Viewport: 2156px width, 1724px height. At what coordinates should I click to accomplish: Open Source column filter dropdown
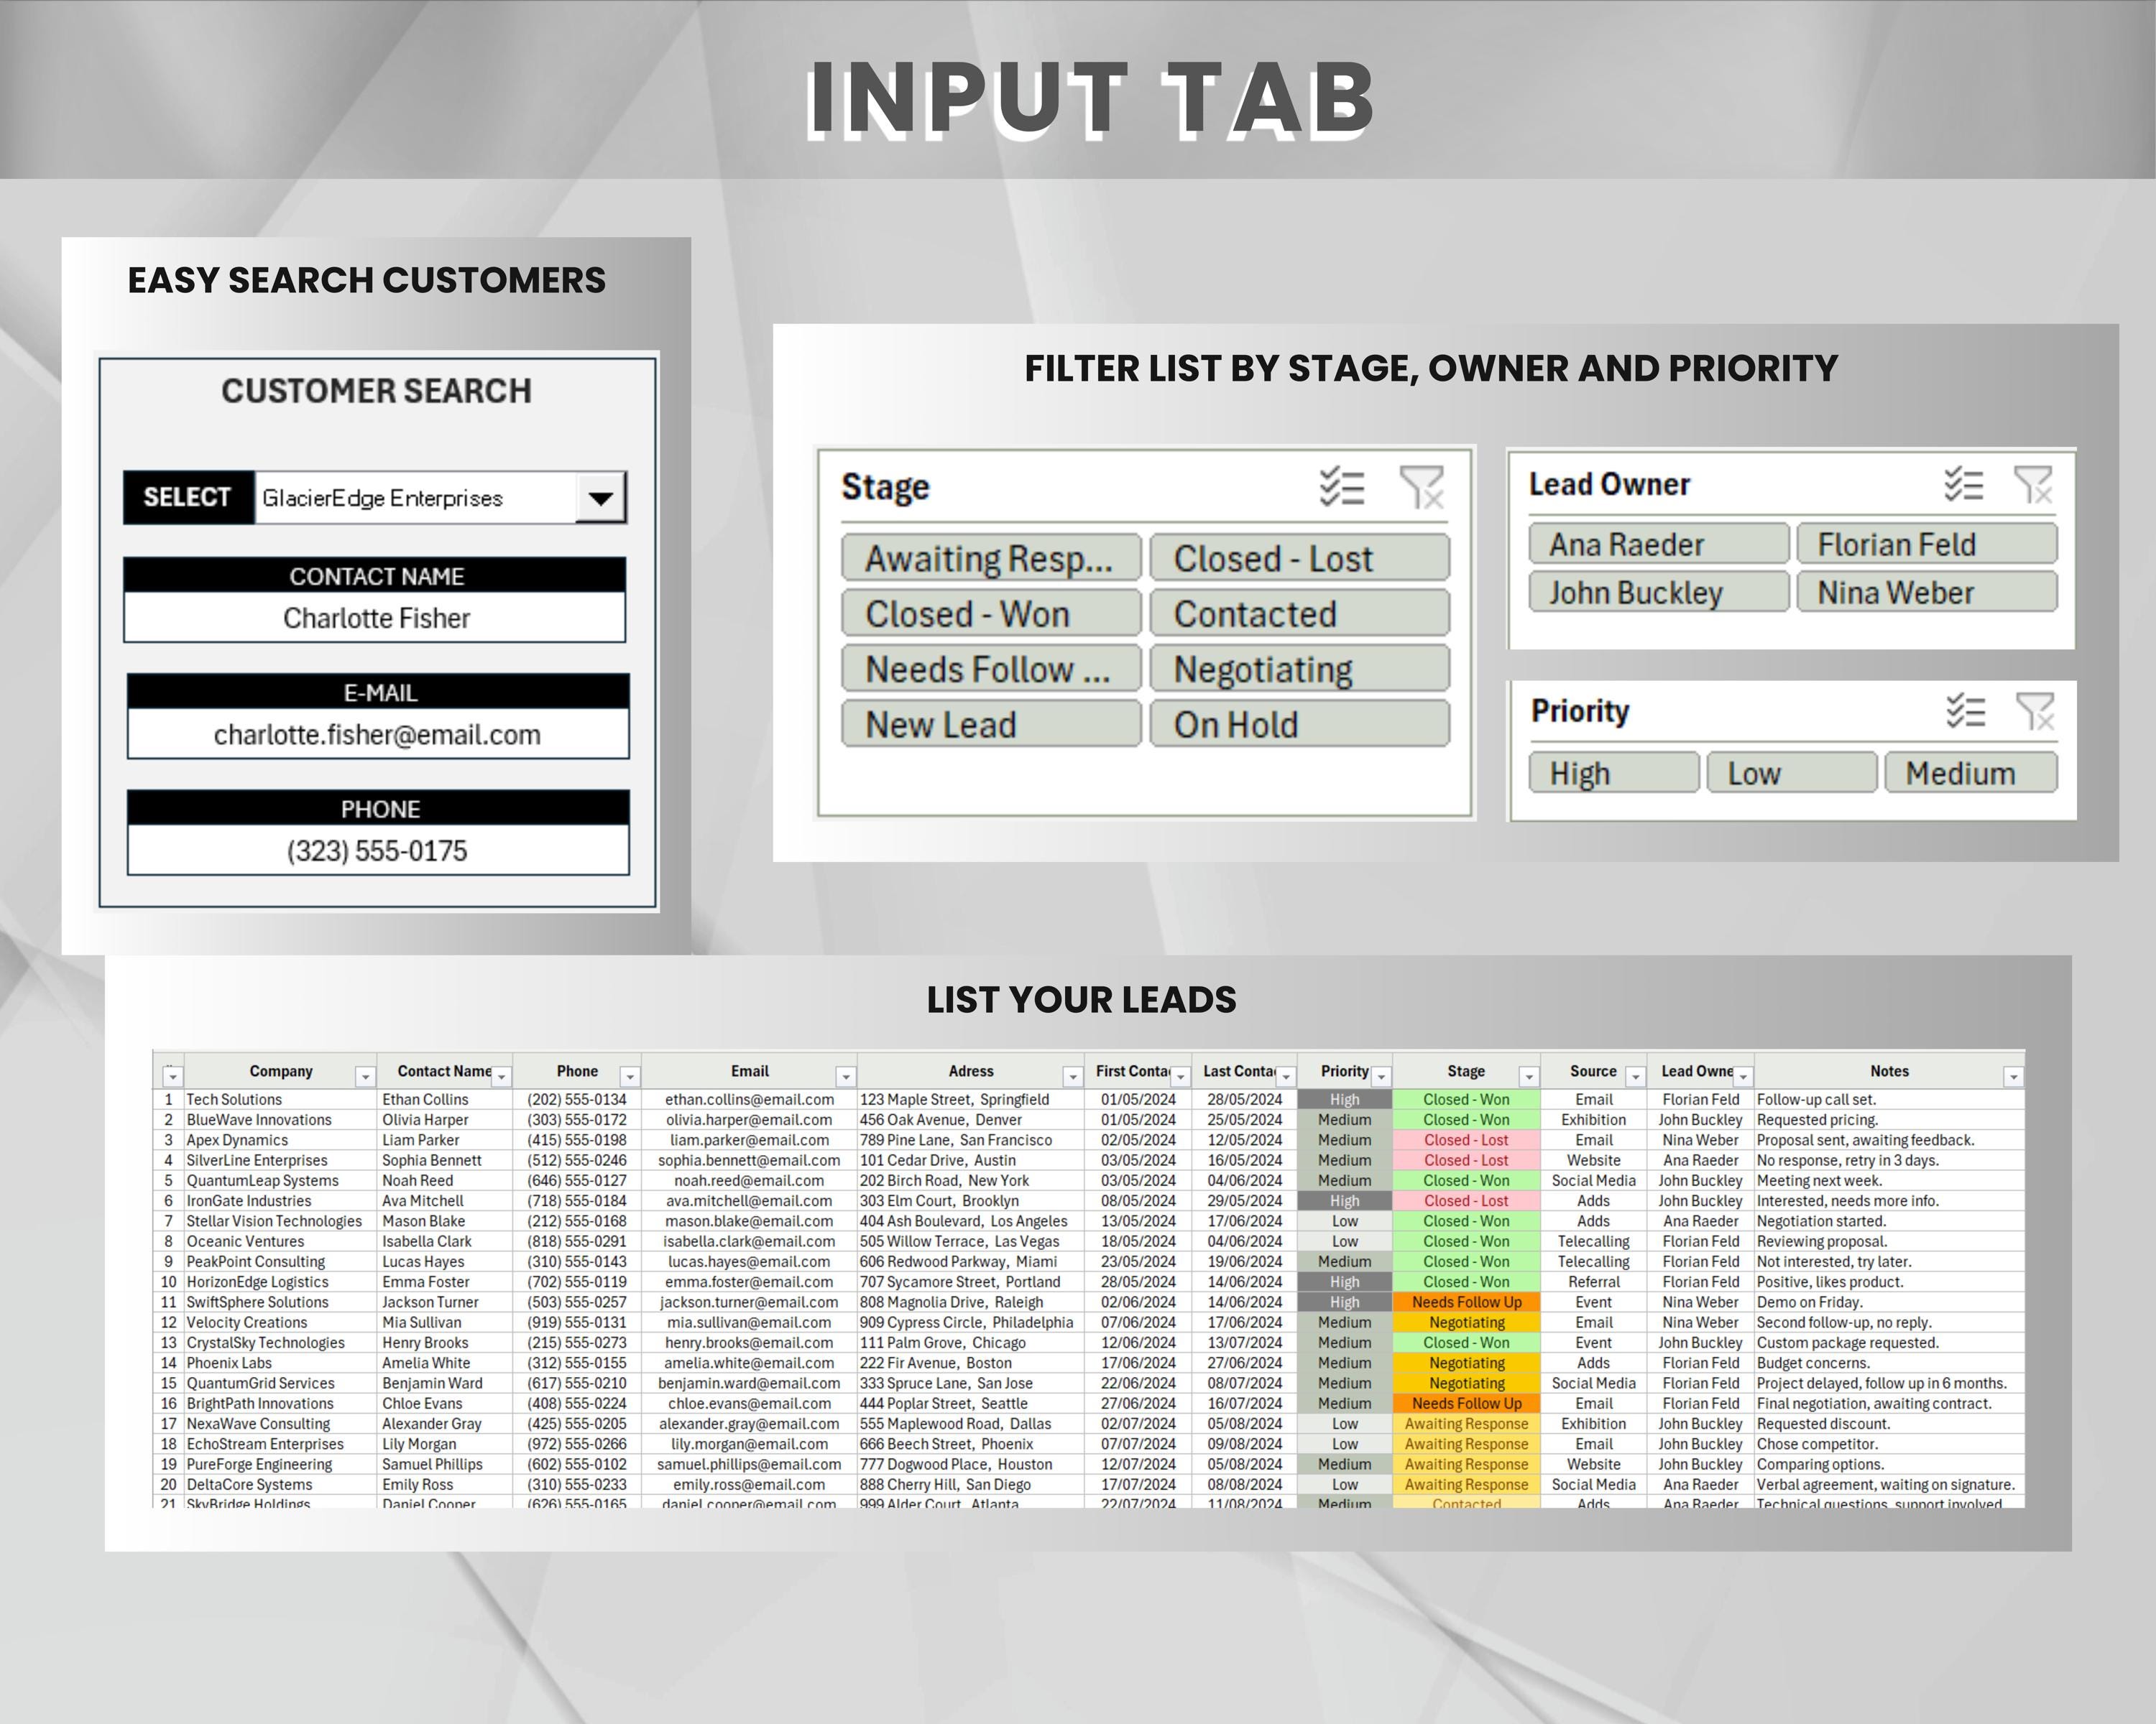(1636, 1076)
